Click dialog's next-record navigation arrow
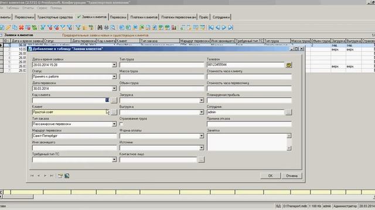375x210 pixels. tap(45, 176)
